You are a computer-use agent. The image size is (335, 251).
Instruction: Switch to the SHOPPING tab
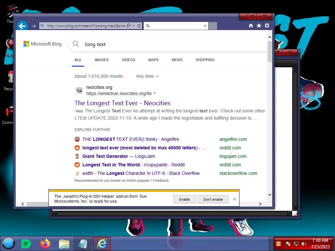pyautogui.click(x=205, y=60)
